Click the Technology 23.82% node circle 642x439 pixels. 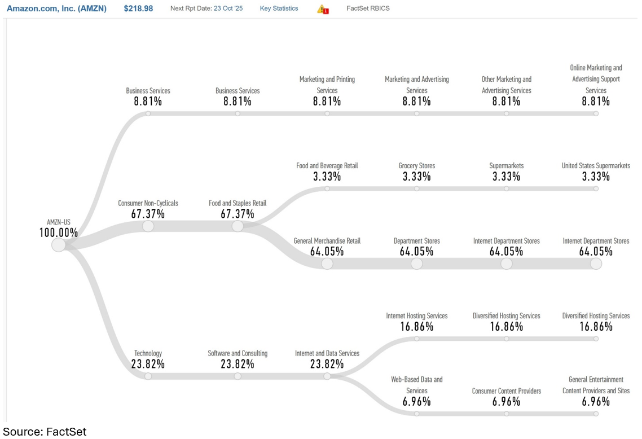pyautogui.click(x=148, y=376)
